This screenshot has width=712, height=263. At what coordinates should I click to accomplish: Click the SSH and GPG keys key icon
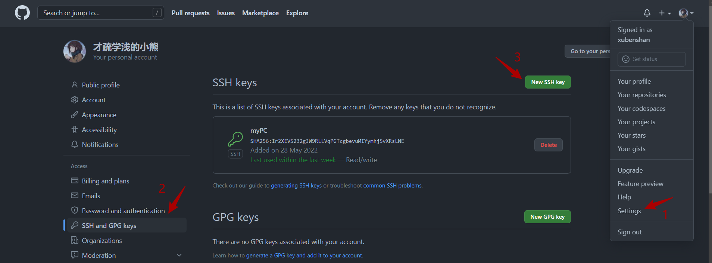(75, 225)
